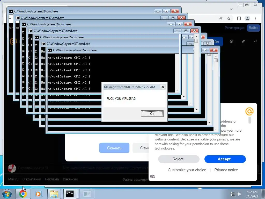Click the front-most cmd.exe window icon
This screenshot has width=265, height=199.
coord(50,50)
